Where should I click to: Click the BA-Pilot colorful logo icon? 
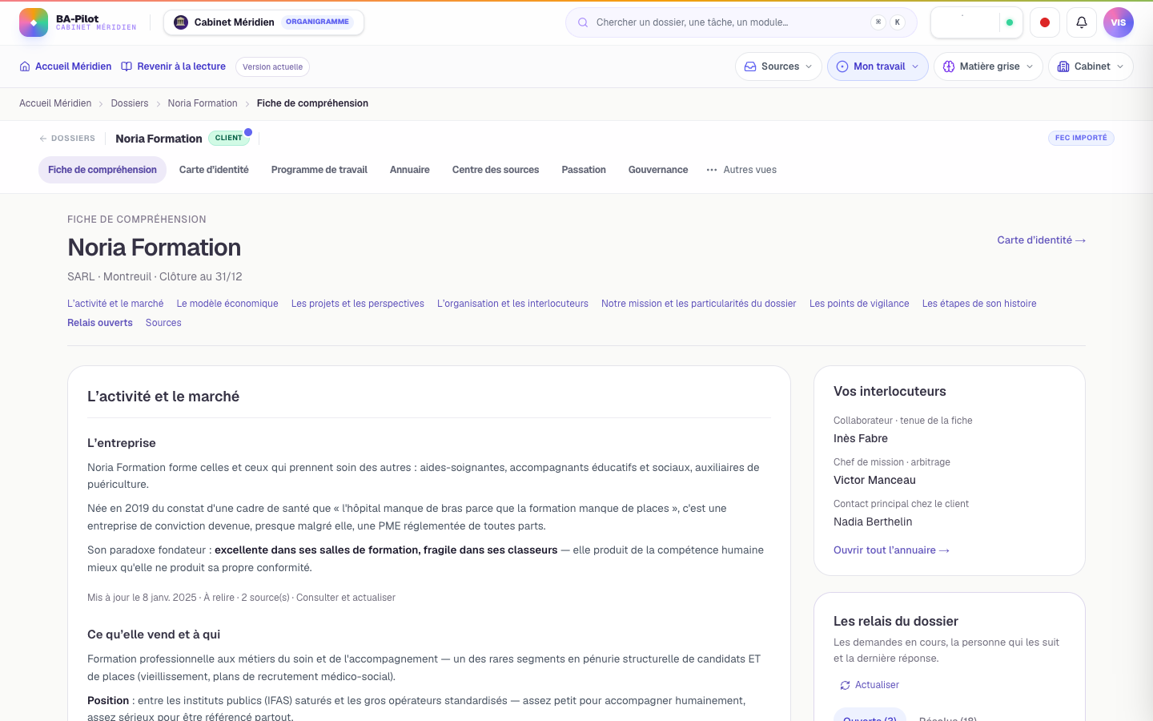[x=34, y=22]
